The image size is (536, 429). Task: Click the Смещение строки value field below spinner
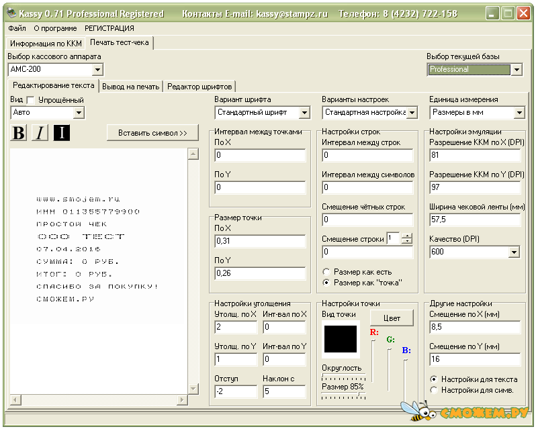[x=367, y=252]
